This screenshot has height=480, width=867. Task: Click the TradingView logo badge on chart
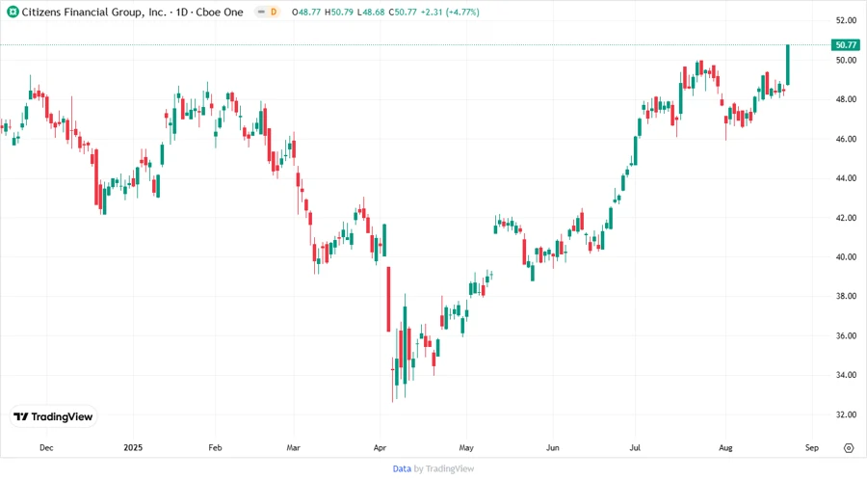tap(53, 416)
